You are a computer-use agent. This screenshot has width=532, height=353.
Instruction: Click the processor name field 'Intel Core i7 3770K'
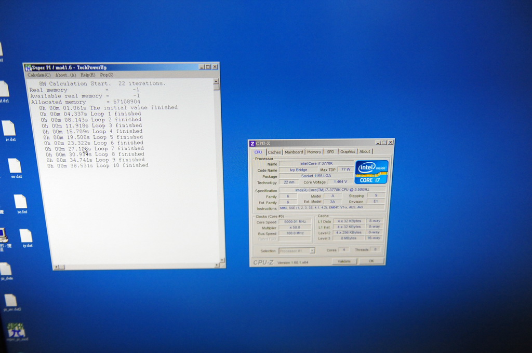[x=316, y=163]
